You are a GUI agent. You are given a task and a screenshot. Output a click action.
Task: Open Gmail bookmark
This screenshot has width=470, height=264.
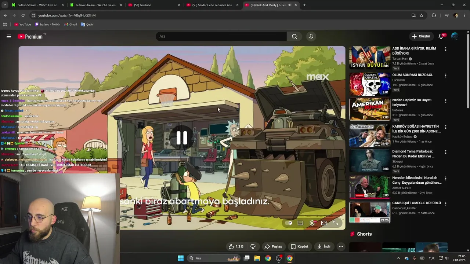tap(70, 25)
